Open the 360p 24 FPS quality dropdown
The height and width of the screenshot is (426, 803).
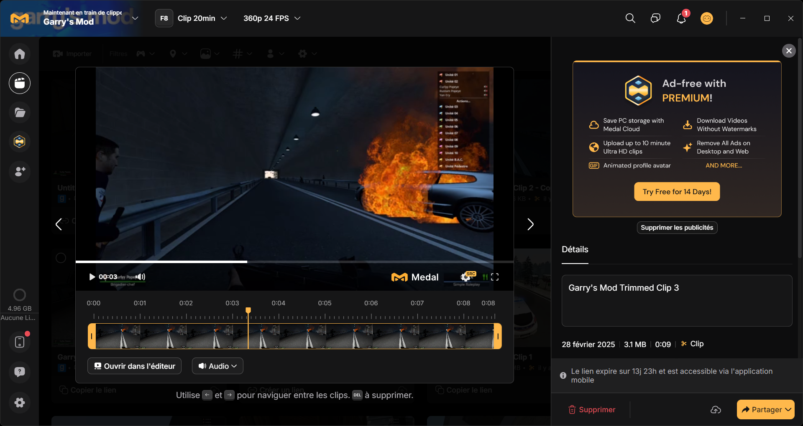272,18
